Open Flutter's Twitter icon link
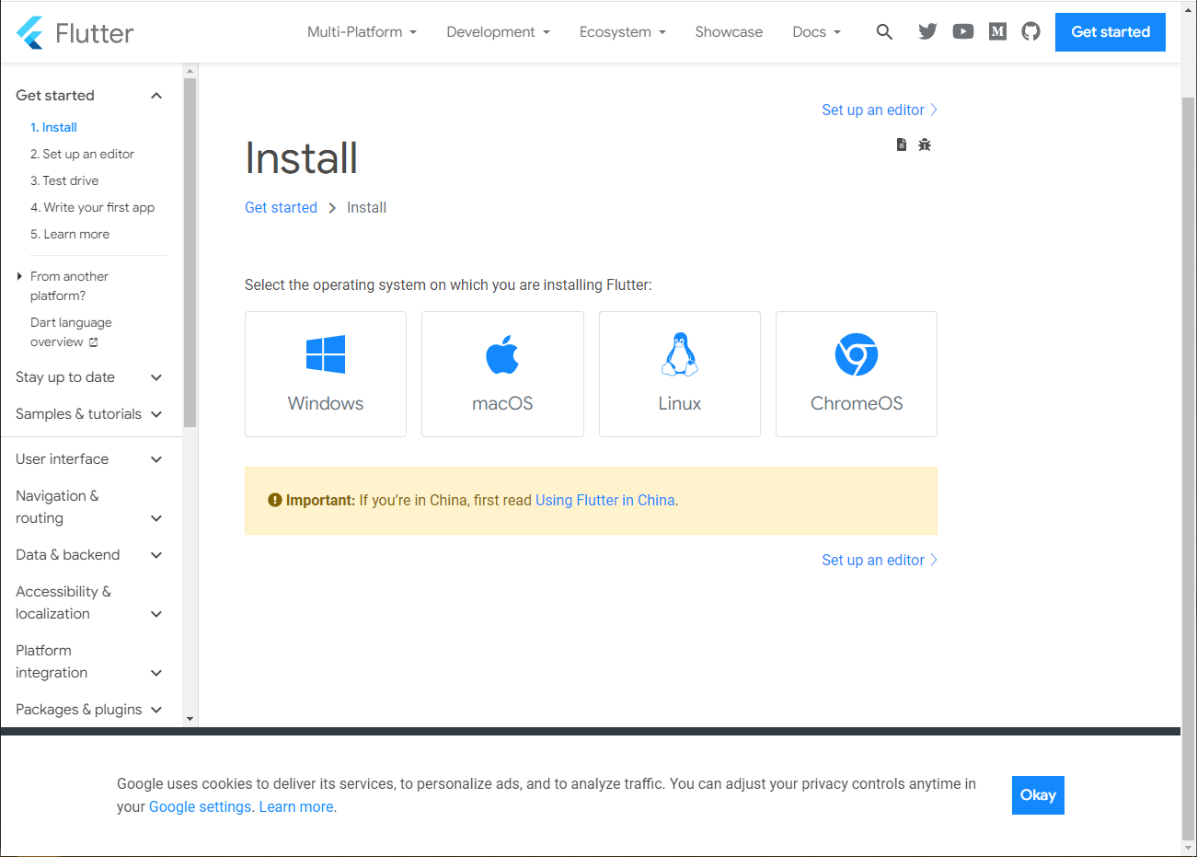This screenshot has height=857, width=1197. (927, 32)
